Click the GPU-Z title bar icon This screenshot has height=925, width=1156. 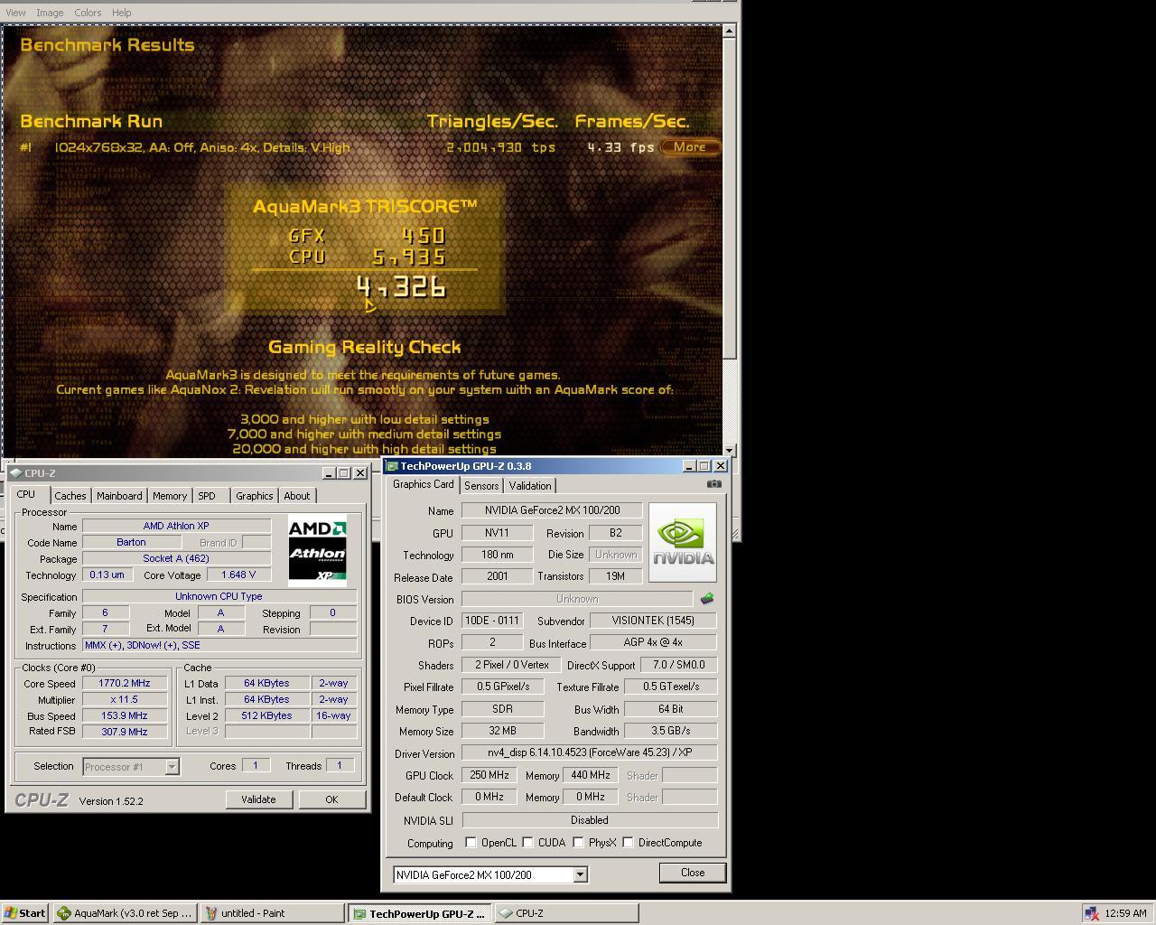(x=391, y=466)
